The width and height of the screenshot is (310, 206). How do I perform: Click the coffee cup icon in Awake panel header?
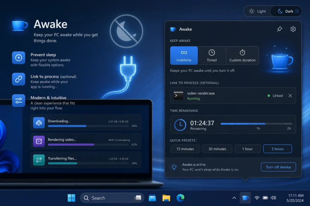pyautogui.click(x=173, y=29)
